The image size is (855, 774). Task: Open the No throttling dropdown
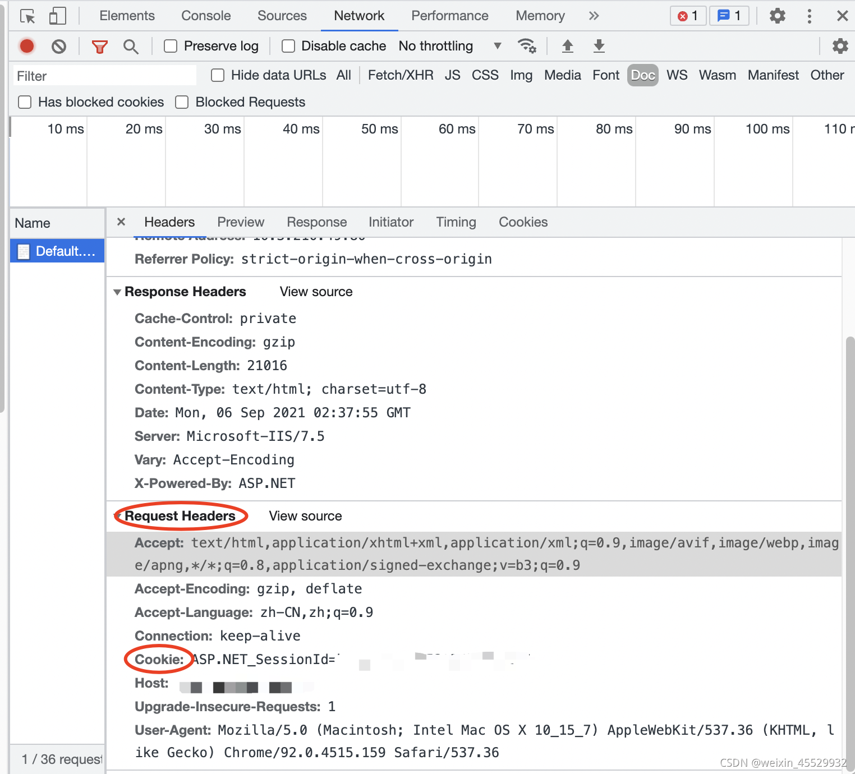click(450, 46)
